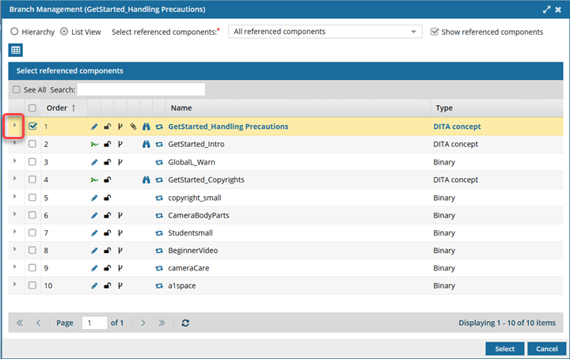The image size is (570, 359).
Task: Click the branch icon in CameraBodyParts row
Action: (x=120, y=215)
